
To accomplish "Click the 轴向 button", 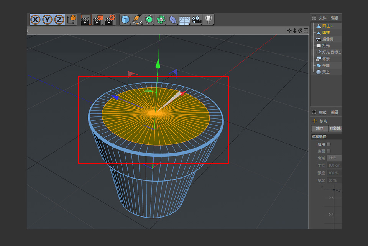I will click(x=319, y=128).
